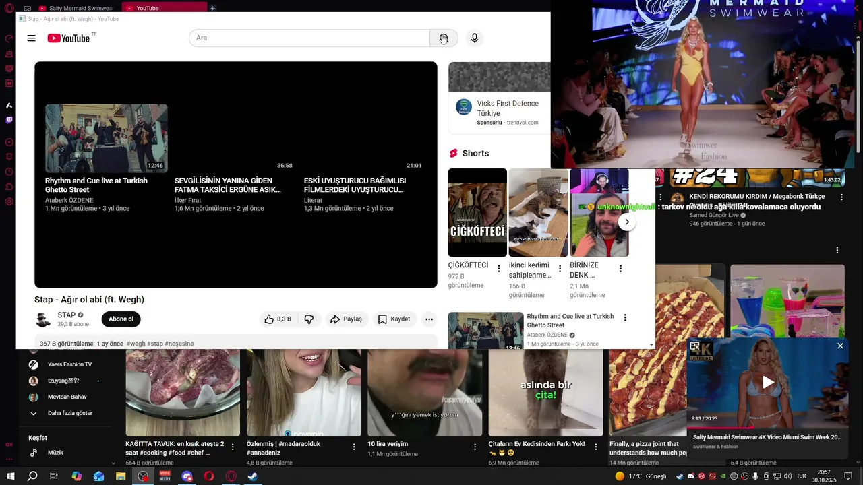The image size is (863, 485).
Task: Open the pinboards pin icon in sidebar
Action: pyautogui.click(x=9, y=157)
